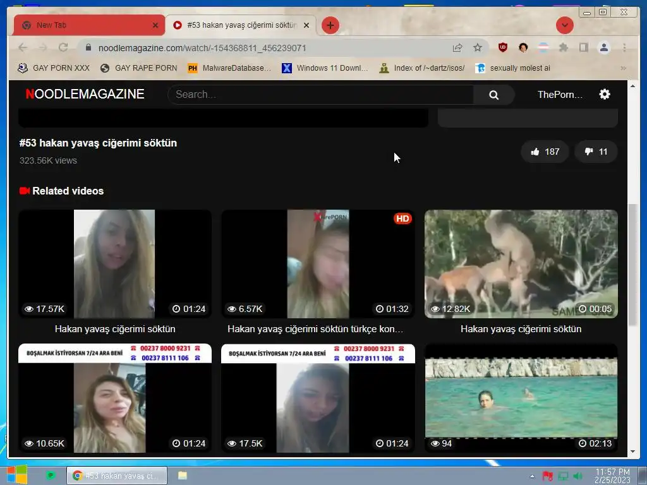Click the address bar URL
This screenshot has height=485, width=647.
coord(202,48)
